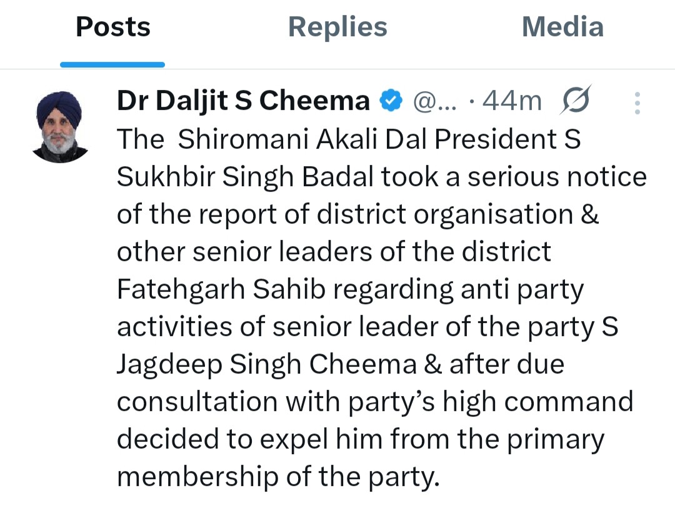Click "consultation with party's high command" line
Image resolution: width=675 pixels, height=506 pixels.
point(375,402)
